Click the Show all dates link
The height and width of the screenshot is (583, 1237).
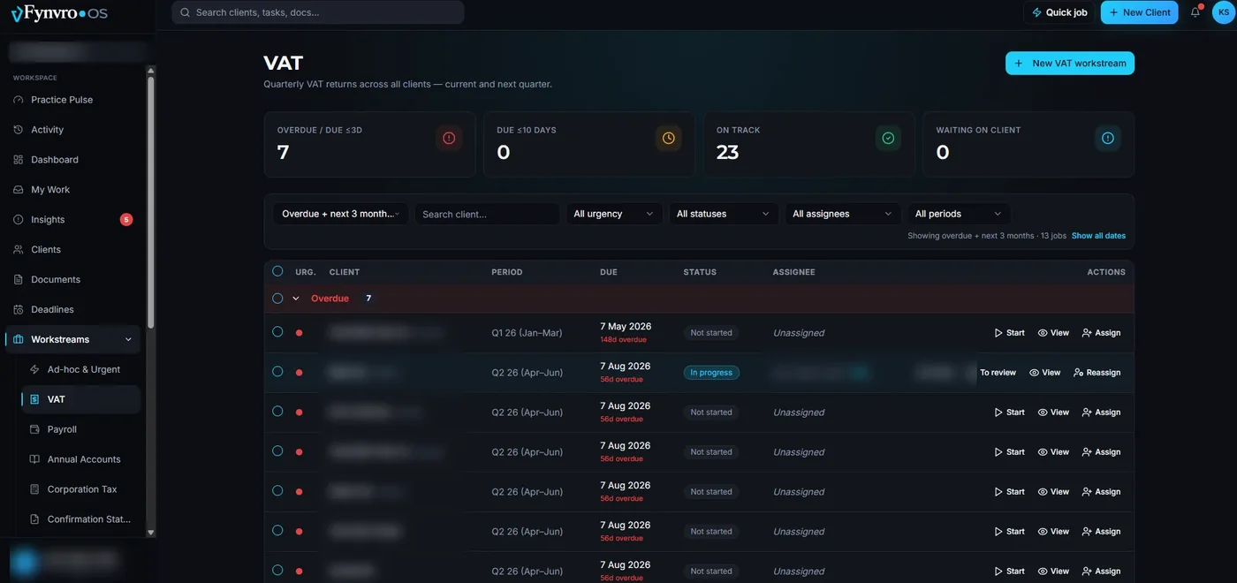pos(1098,236)
